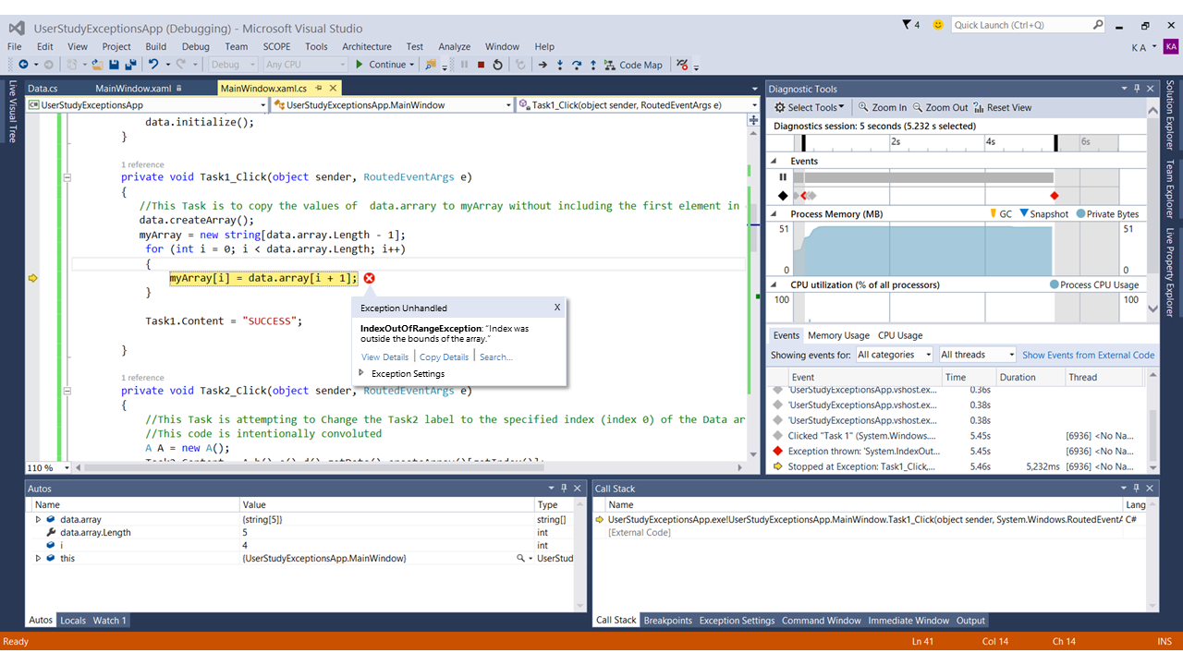Switch to the Data.cs tab
Screen dimensions: 1183x665
point(43,89)
